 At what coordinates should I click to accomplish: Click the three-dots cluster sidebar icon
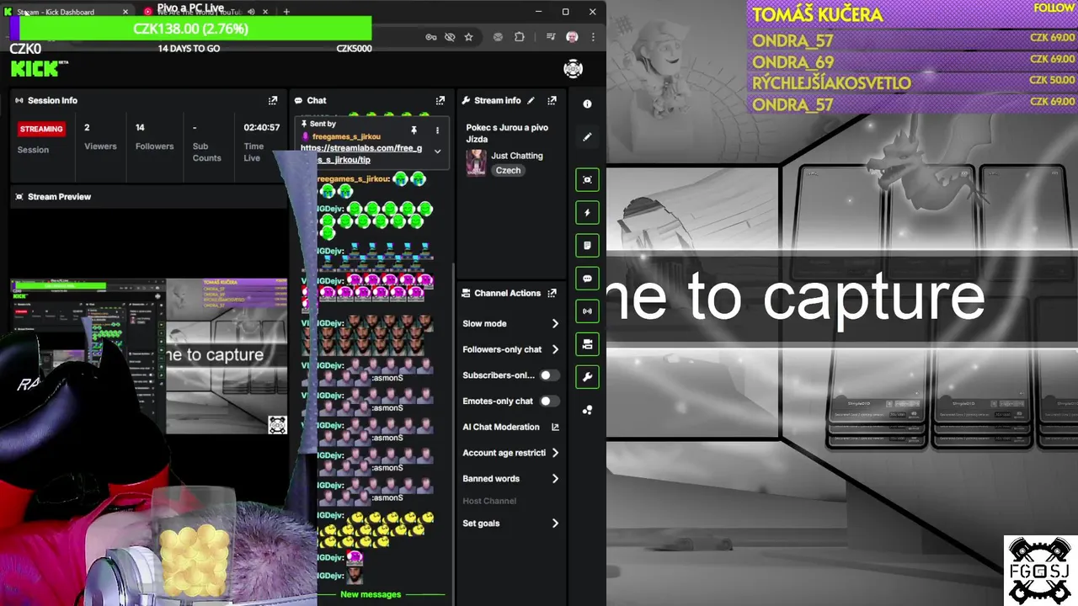point(587,410)
